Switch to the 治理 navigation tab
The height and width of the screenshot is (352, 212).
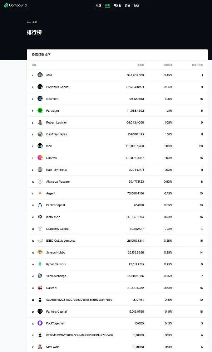(x=107, y=5)
